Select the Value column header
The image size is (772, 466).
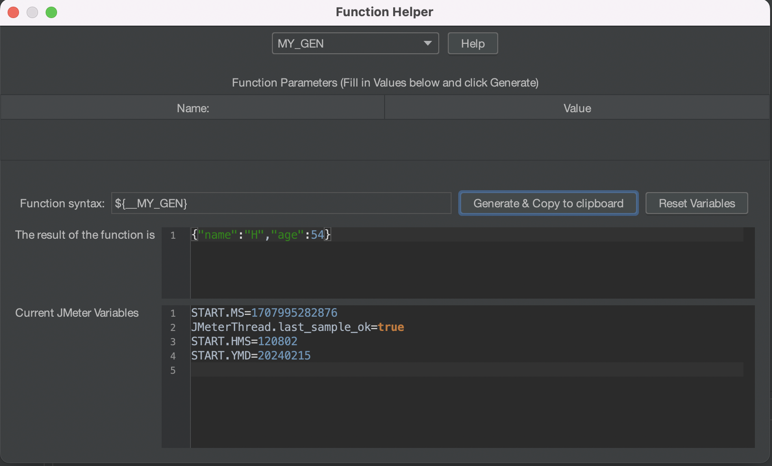(x=577, y=108)
